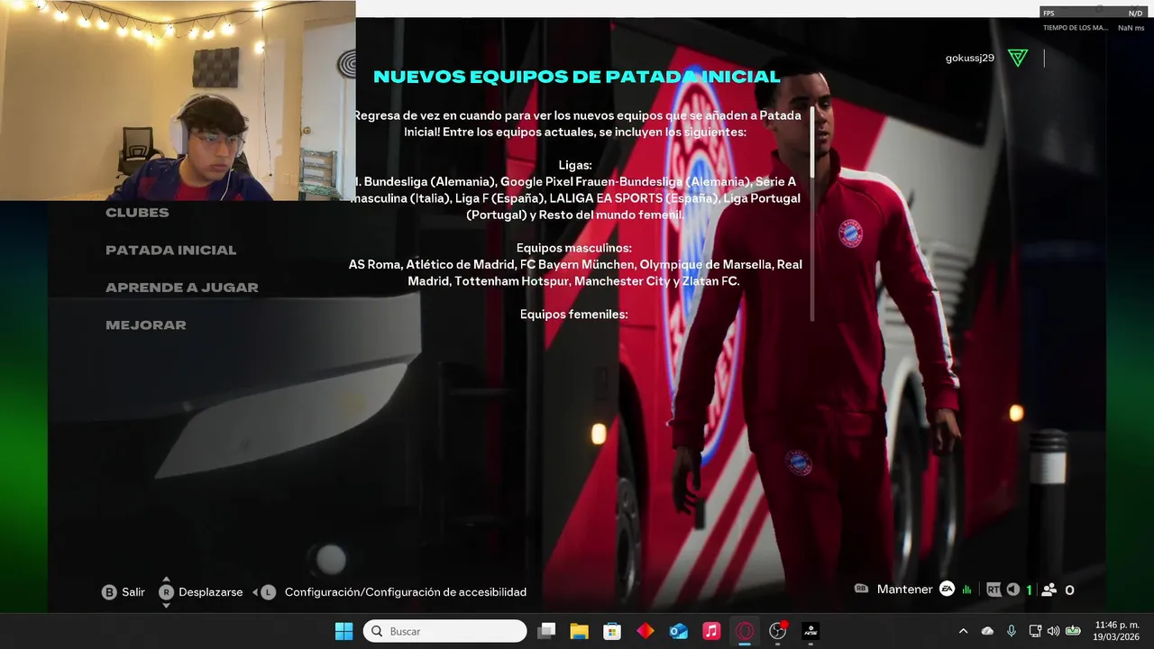Open Task View in the taskbar

[x=546, y=631]
